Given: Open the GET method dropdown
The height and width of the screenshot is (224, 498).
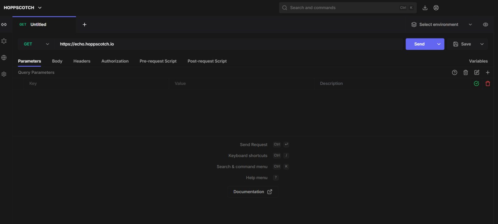Looking at the screenshot, I should [x=36, y=44].
